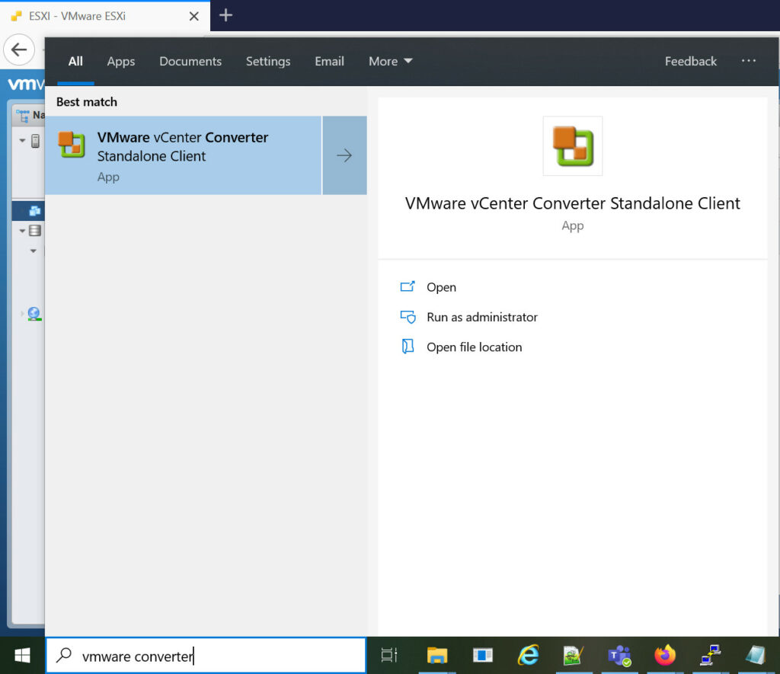Open File Explorer from the taskbar
780x674 pixels.
point(437,655)
